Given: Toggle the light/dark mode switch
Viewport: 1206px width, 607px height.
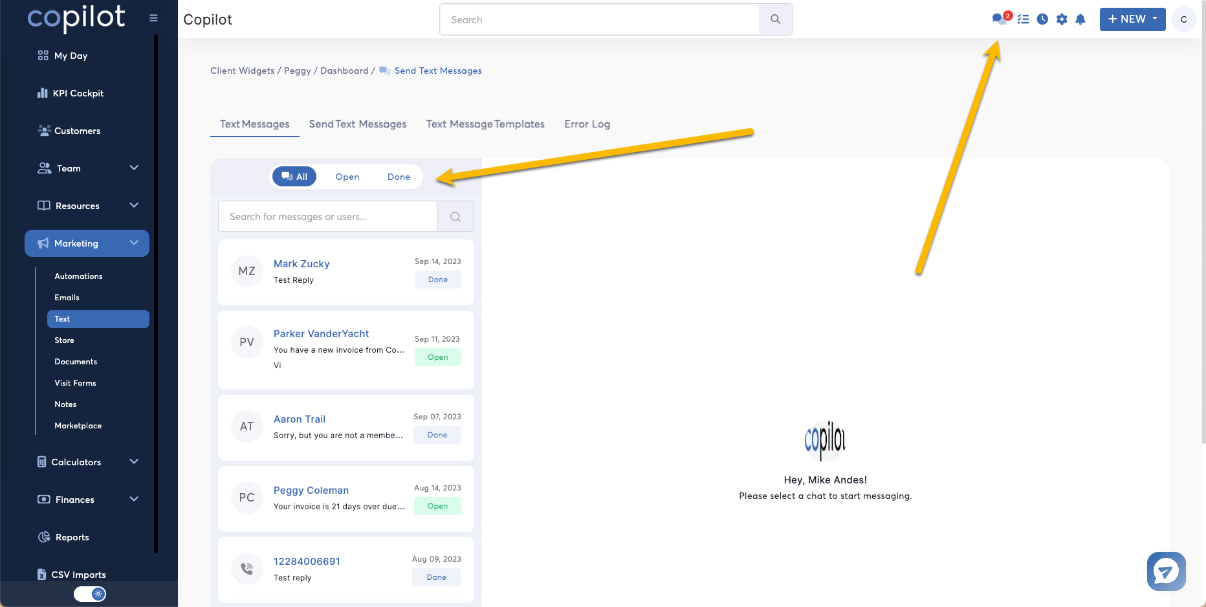Looking at the screenshot, I should click(90, 594).
